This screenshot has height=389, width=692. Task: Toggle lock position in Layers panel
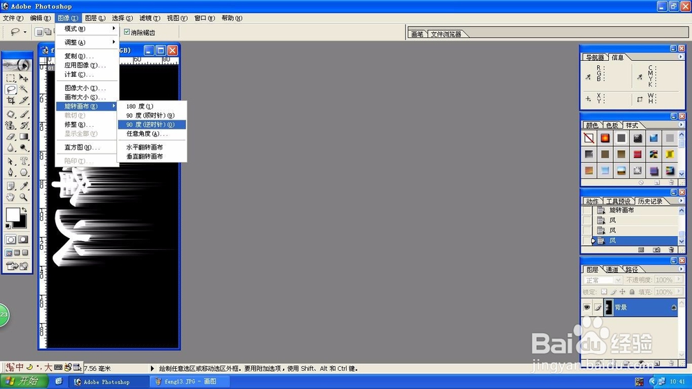coord(622,292)
